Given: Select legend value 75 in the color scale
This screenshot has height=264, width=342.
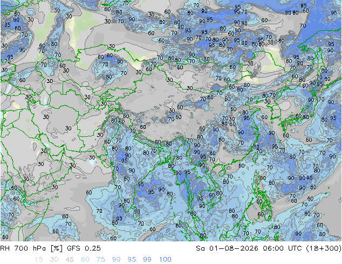Looking at the screenshot, I should [100, 260].
